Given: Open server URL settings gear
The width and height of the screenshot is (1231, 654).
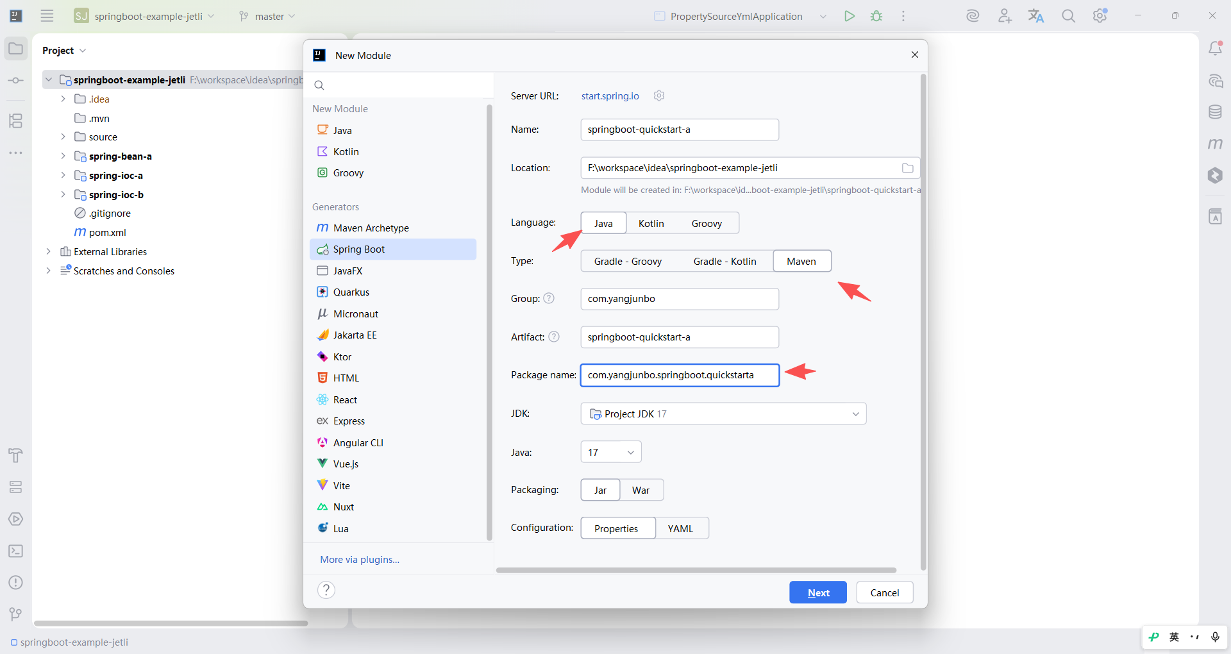Looking at the screenshot, I should 659,96.
